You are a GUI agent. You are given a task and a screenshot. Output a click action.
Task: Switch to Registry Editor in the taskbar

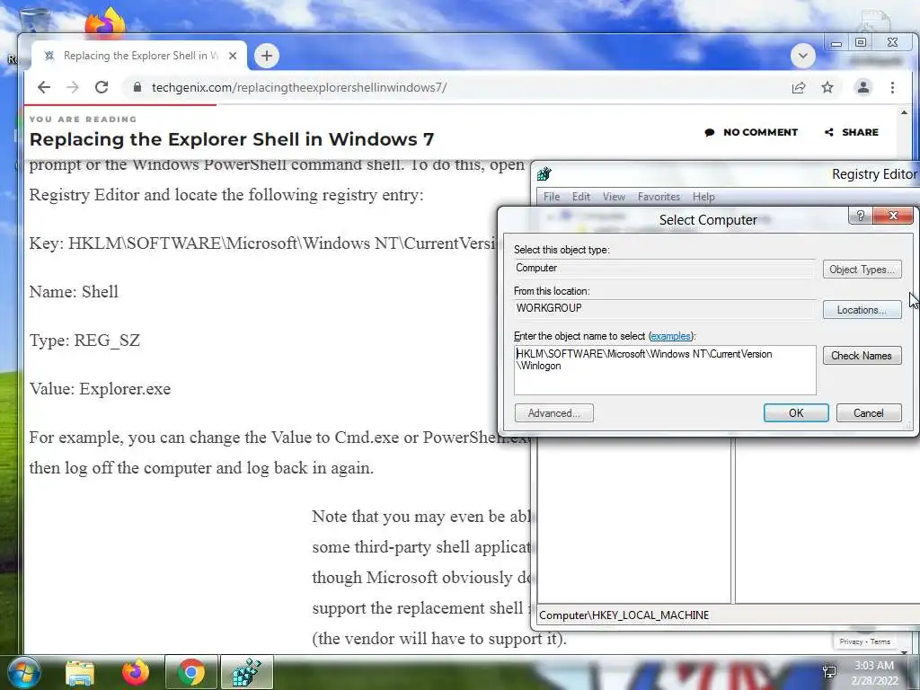tap(246, 672)
